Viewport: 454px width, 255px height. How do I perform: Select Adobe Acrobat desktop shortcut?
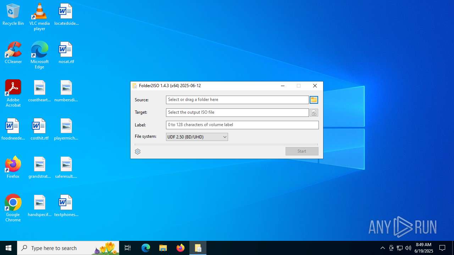(13, 93)
